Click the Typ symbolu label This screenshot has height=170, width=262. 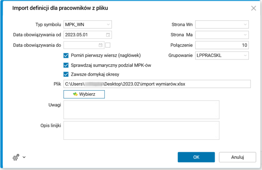[x=48, y=24]
